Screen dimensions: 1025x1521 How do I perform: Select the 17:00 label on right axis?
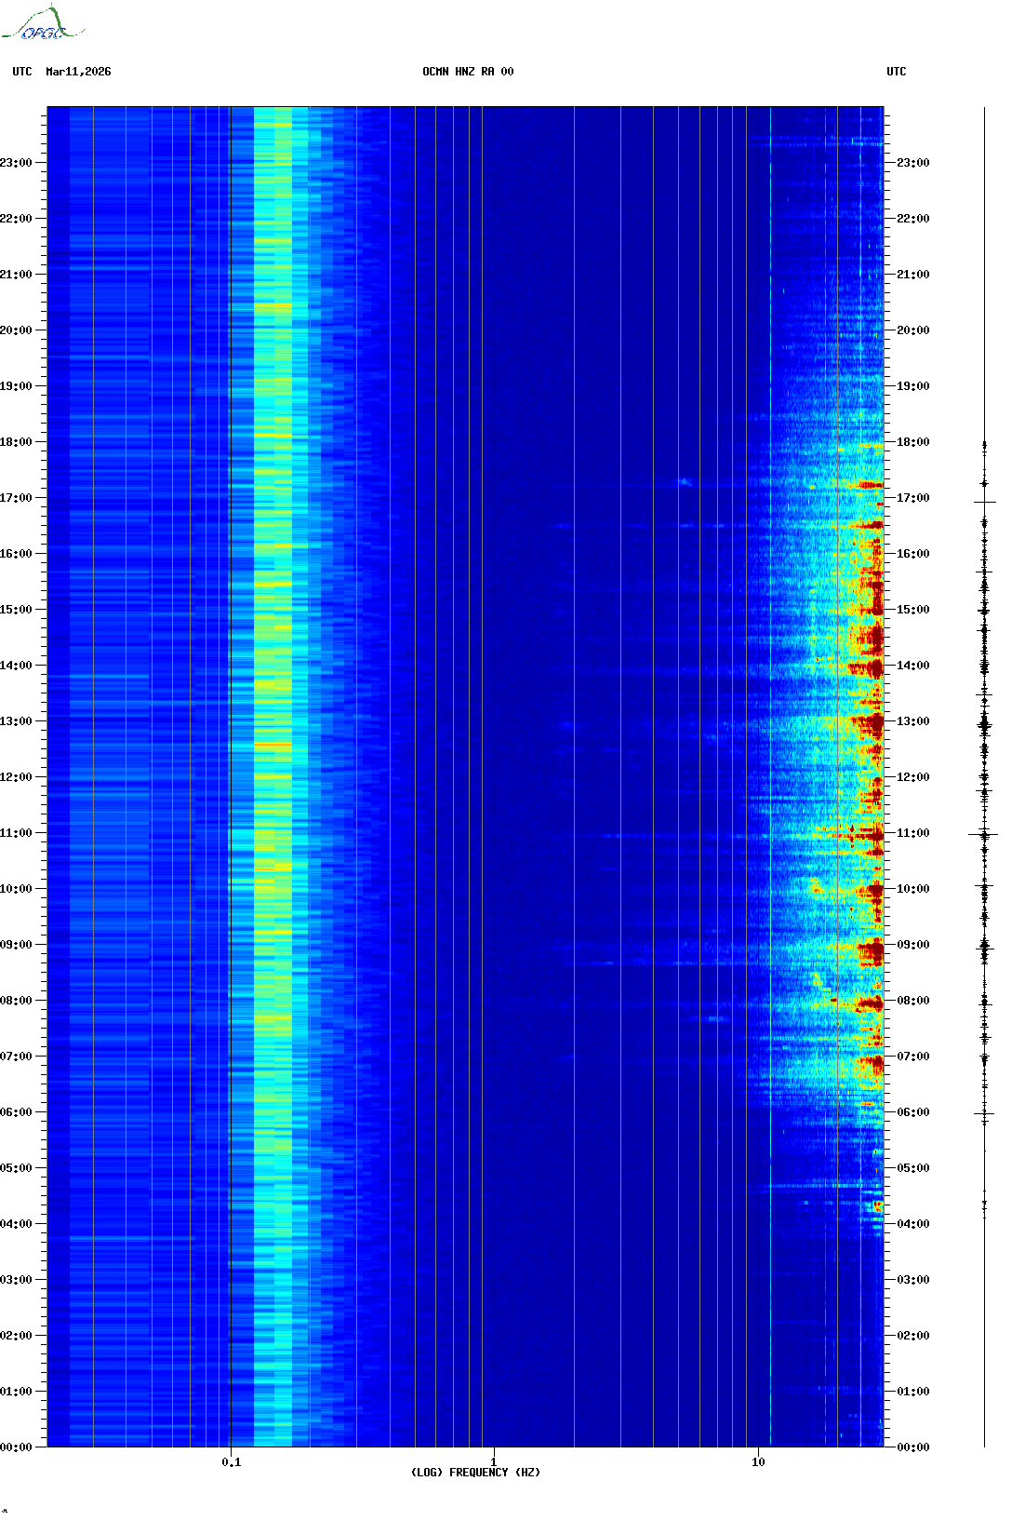[x=912, y=498]
